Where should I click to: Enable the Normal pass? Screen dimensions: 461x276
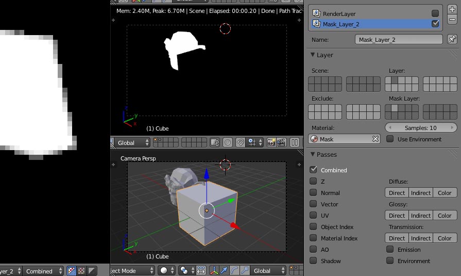tap(313, 192)
